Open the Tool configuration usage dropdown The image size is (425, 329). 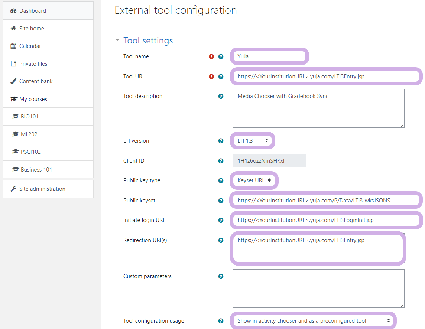[313, 321]
